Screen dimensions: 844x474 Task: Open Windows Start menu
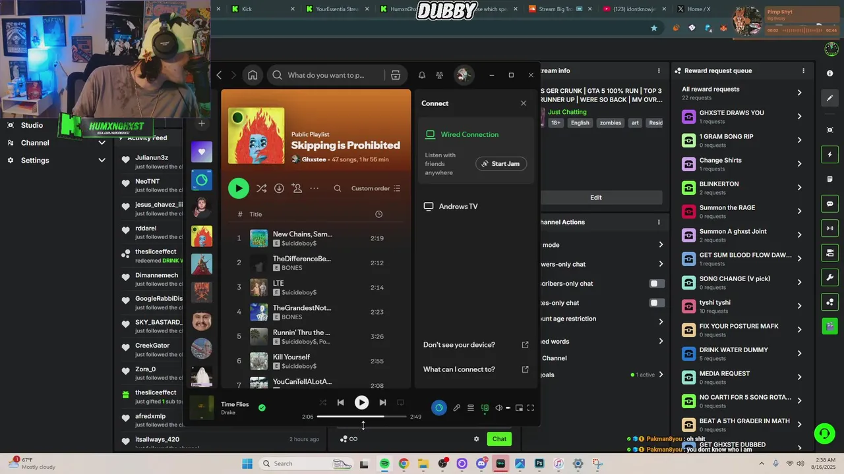click(x=247, y=463)
